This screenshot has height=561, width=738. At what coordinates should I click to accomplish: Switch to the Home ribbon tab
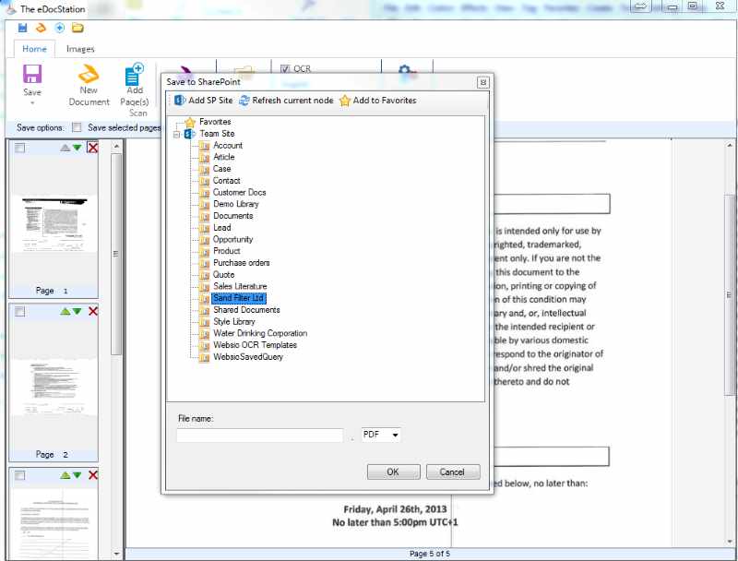[34, 49]
